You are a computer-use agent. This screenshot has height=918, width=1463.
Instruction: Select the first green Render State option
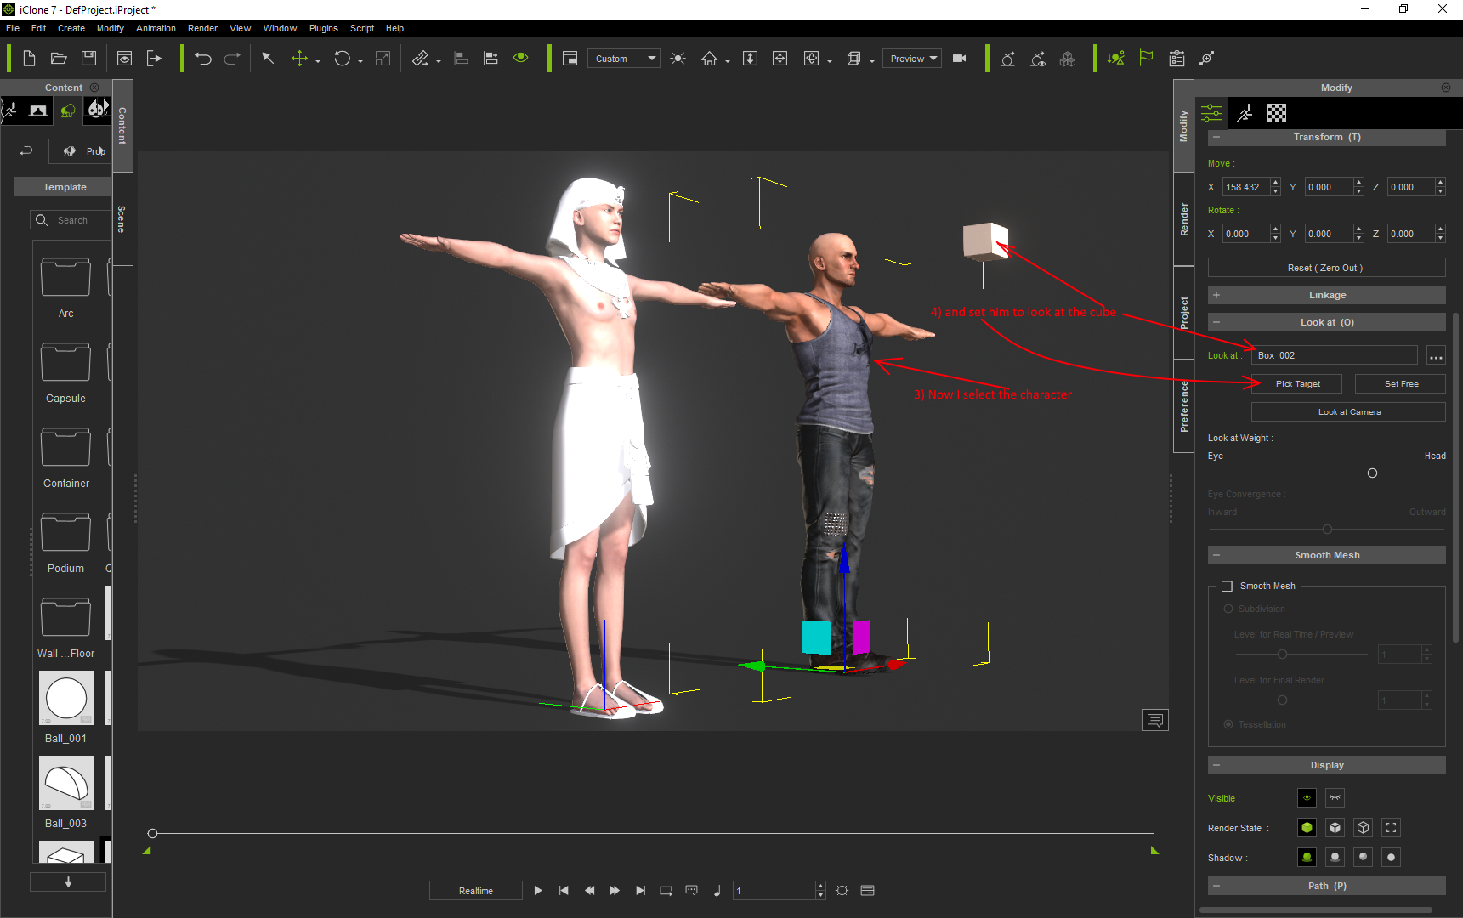[1307, 828]
